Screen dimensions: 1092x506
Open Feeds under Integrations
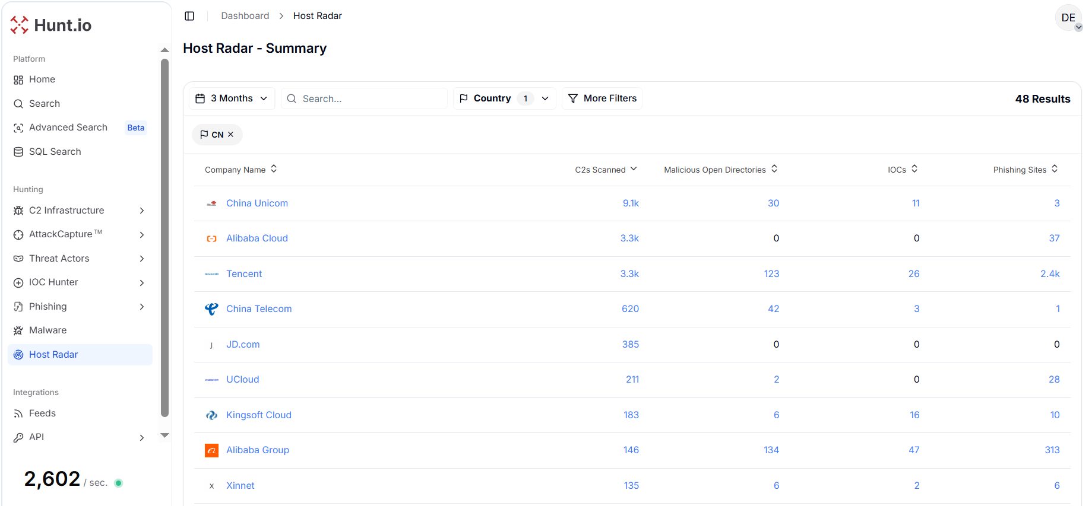click(x=42, y=413)
